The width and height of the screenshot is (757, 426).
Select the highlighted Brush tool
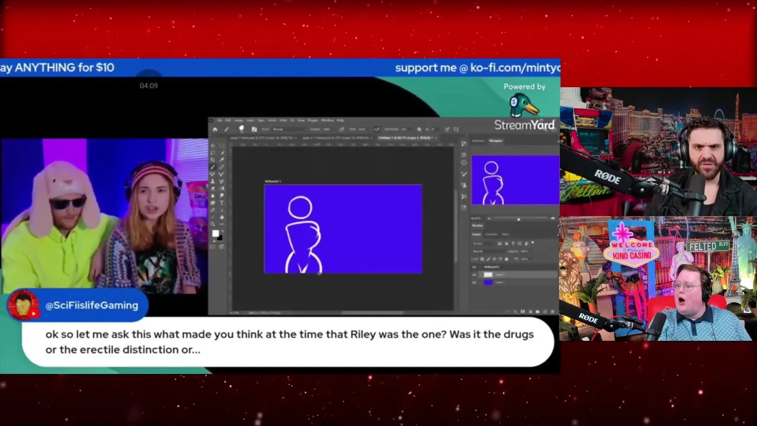pyautogui.click(x=213, y=167)
